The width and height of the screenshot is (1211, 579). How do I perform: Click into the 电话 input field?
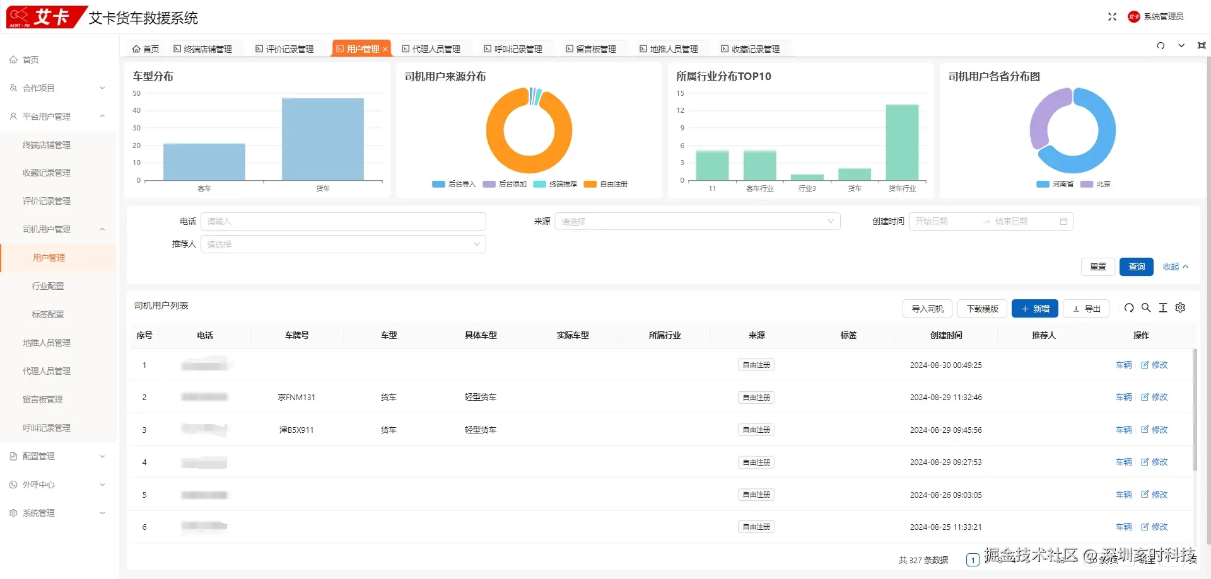(343, 222)
